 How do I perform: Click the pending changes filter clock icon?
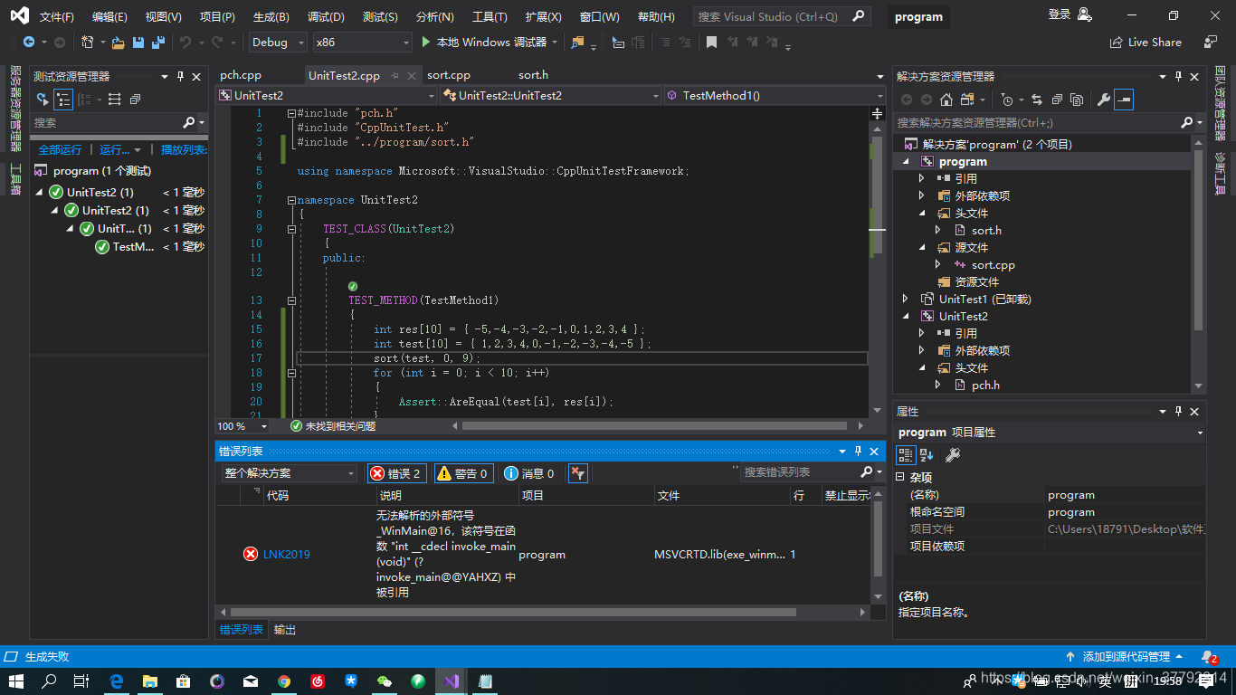(x=1007, y=100)
